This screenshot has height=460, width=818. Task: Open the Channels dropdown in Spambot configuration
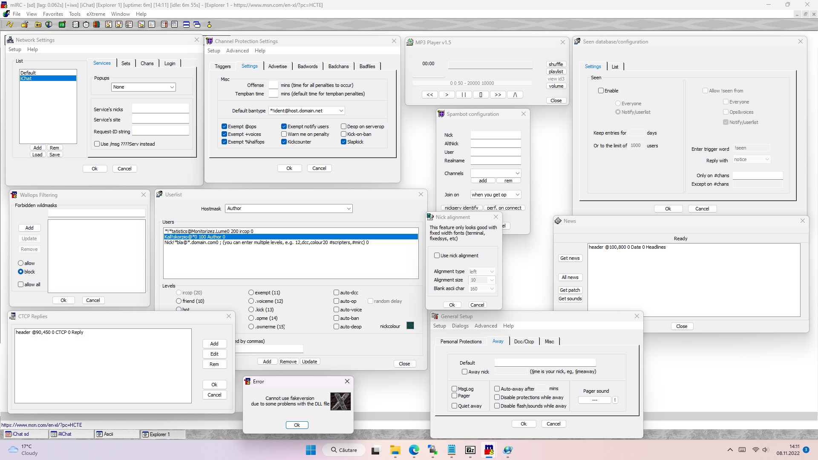click(x=496, y=173)
